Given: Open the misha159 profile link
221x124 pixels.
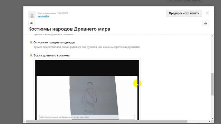Looking at the screenshot, I should 43,17.
